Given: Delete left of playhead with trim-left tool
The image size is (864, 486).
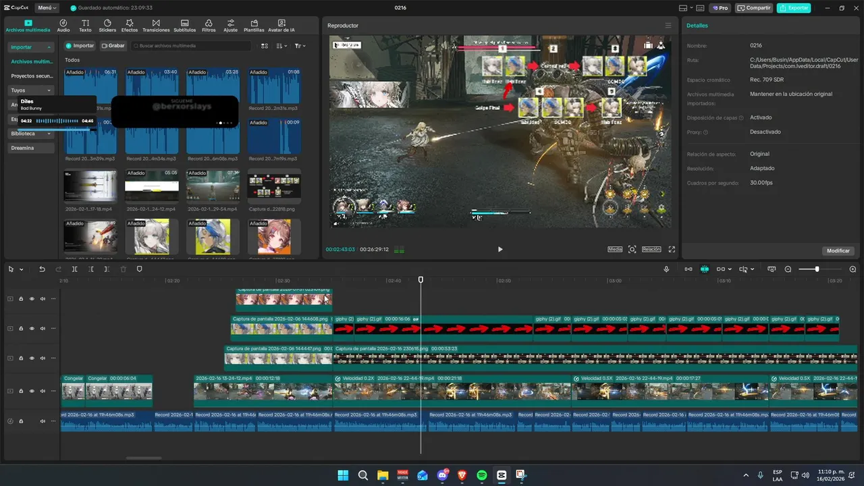Looking at the screenshot, I should (90, 269).
